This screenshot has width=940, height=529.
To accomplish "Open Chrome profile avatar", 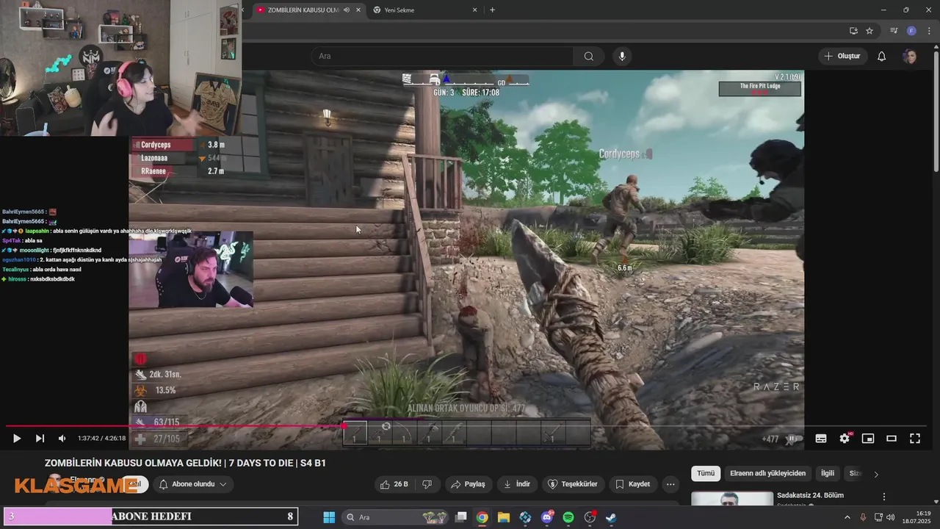I will [x=911, y=31].
